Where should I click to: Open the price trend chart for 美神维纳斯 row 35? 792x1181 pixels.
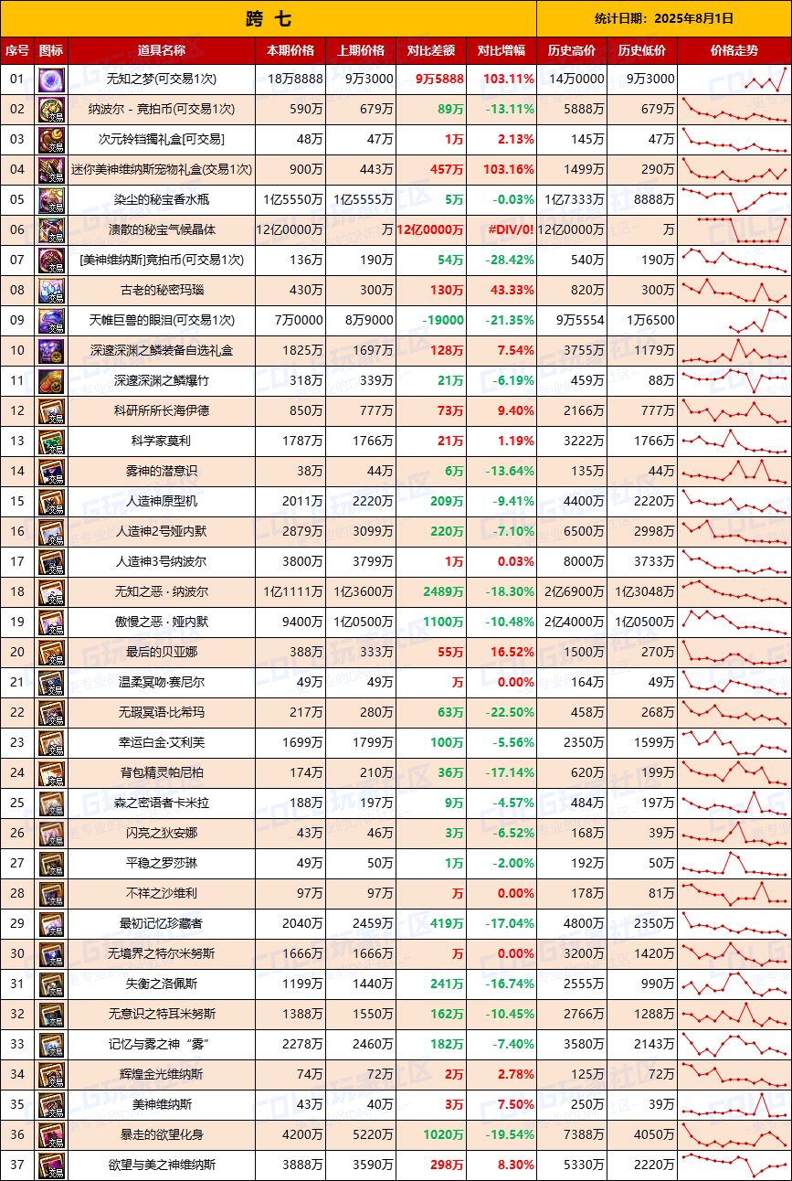click(x=734, y=1105)
